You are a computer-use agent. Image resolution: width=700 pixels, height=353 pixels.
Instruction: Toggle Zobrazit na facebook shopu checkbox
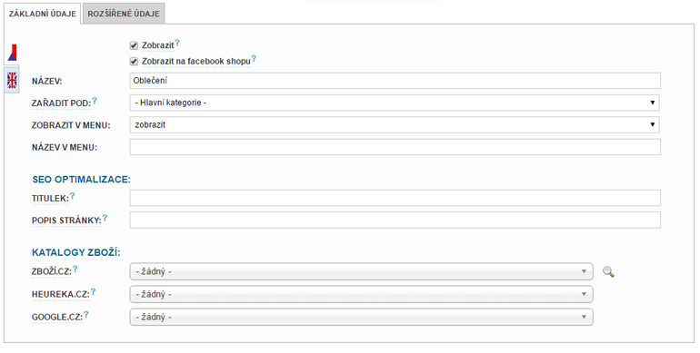click(134, 61)
